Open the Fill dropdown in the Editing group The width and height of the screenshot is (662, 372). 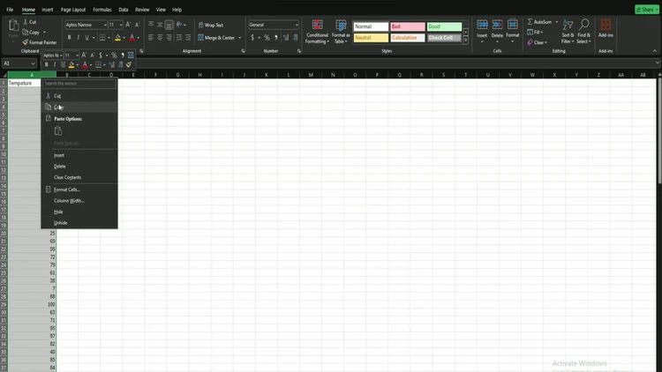click(x=535, y=32)
